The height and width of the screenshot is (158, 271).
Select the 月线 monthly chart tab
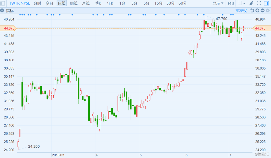(x=86, y=3)
